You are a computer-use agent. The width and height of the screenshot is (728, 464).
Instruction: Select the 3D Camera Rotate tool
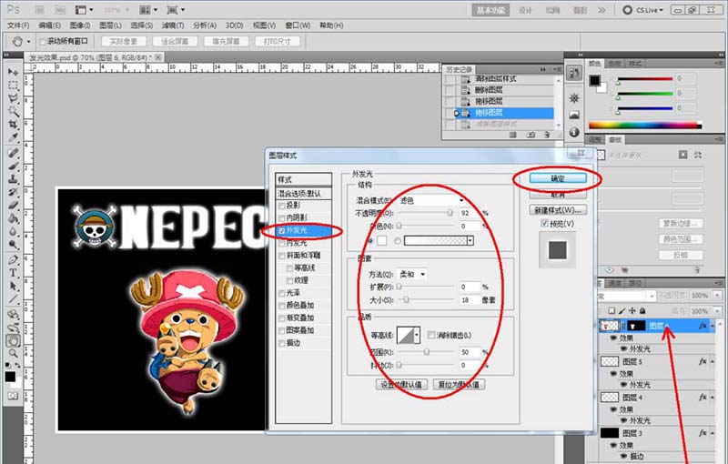(x=13, y=328)
